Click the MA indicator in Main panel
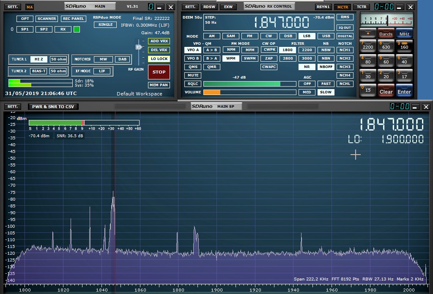433x294 pixels. (x=30, y=7)
